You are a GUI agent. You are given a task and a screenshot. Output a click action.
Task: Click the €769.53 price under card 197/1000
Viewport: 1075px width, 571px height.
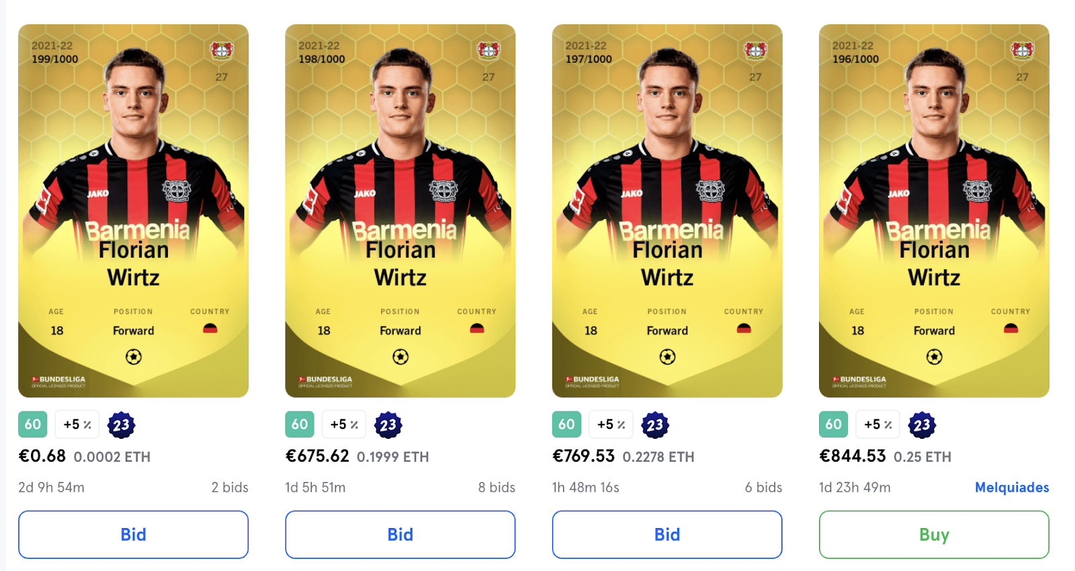click(583, 456)
